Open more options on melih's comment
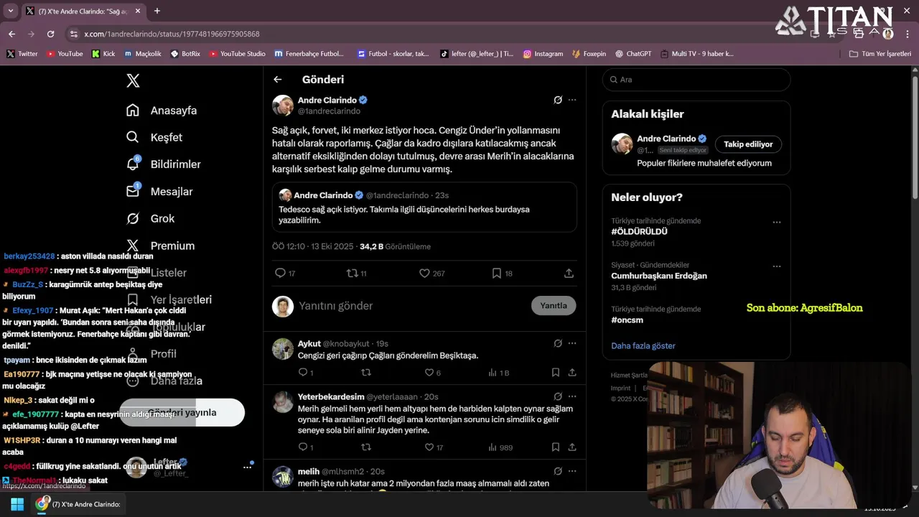Image resolution: width=919 pixels, height=517 pixels. [572, 471]
